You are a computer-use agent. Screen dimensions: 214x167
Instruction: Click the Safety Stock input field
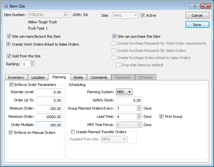click(x=129, y=100)
